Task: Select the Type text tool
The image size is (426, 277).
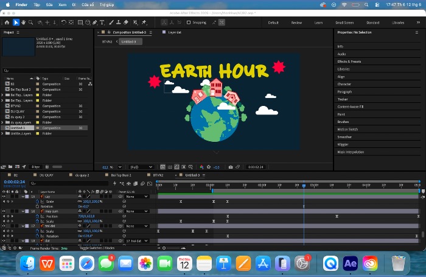Action: [x=102, y=23]
